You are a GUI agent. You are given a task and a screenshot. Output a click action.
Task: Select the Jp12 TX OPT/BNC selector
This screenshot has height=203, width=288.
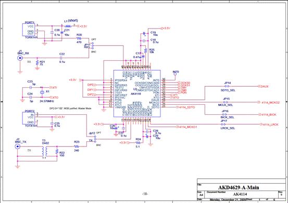[x=95, y=139]
